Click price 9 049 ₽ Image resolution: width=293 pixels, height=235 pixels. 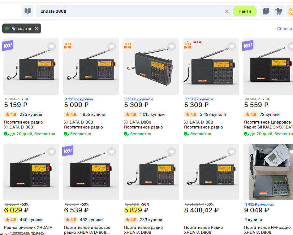click(x=256, y=210)
